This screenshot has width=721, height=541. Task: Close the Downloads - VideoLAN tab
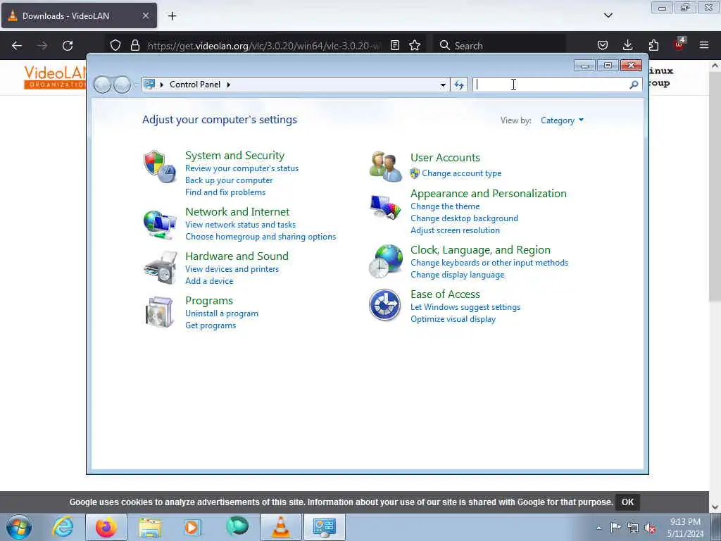point(145,15)
